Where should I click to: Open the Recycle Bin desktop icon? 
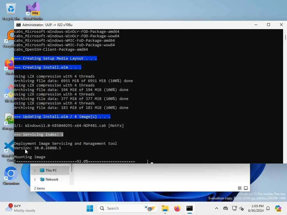click(x=11, y=11)
